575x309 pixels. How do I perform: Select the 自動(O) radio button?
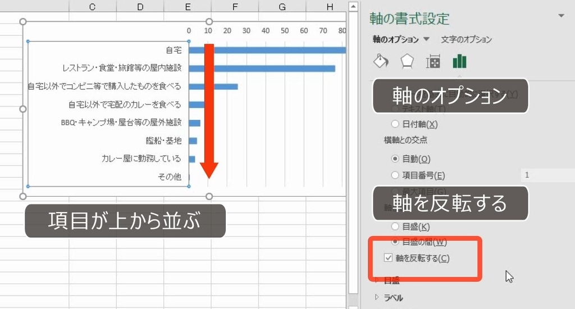tap(395, 159)
